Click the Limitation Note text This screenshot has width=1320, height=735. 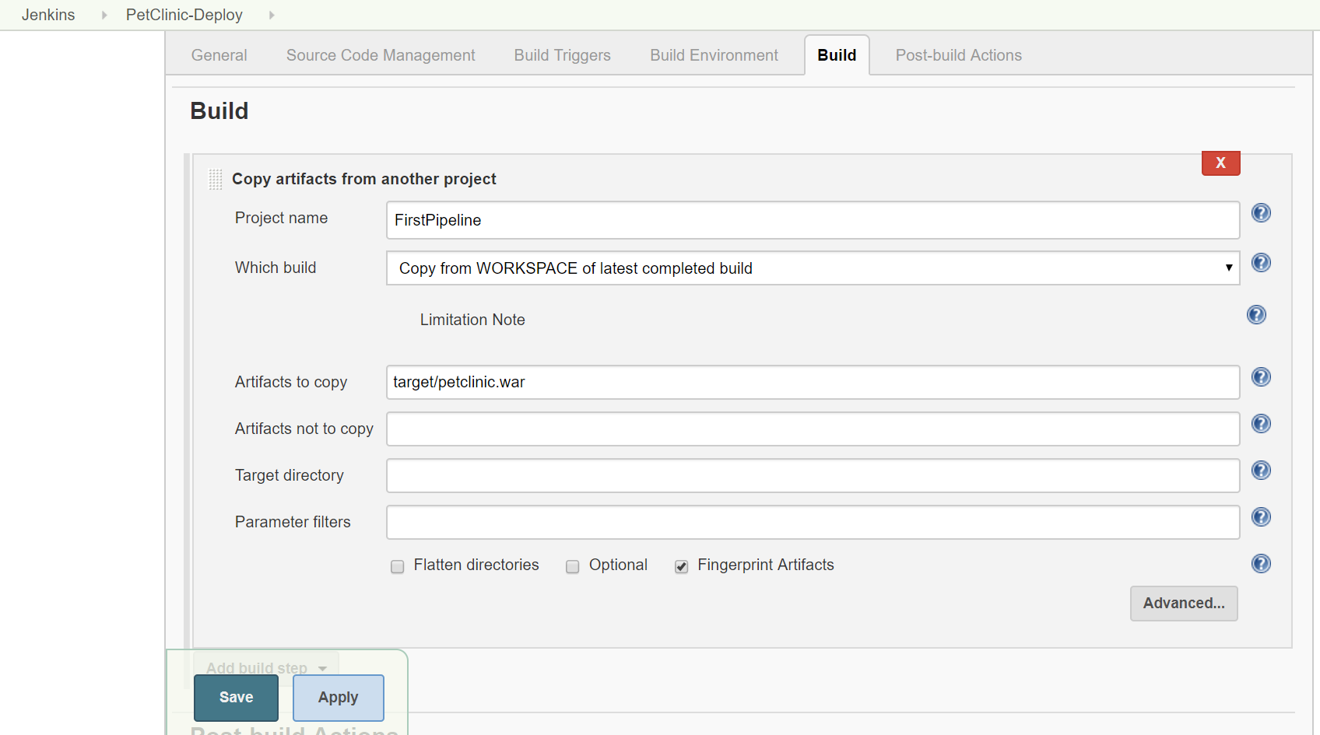(472, 320)
